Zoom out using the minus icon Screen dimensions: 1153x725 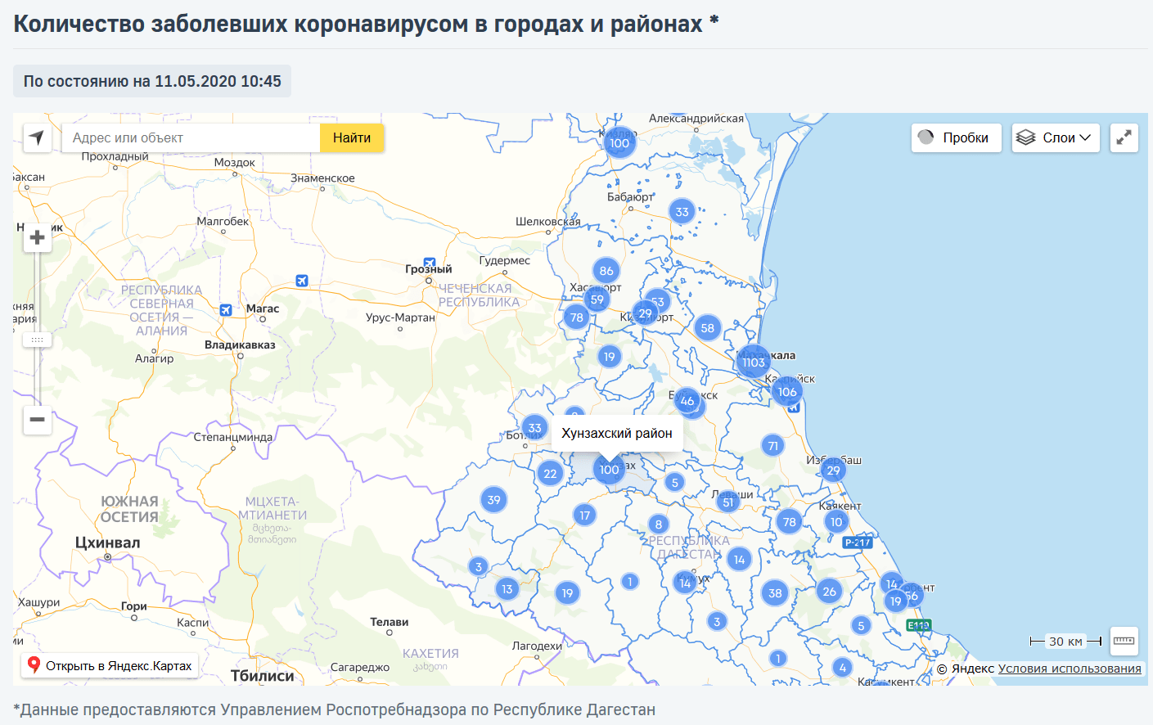click(x=37, y=420)
